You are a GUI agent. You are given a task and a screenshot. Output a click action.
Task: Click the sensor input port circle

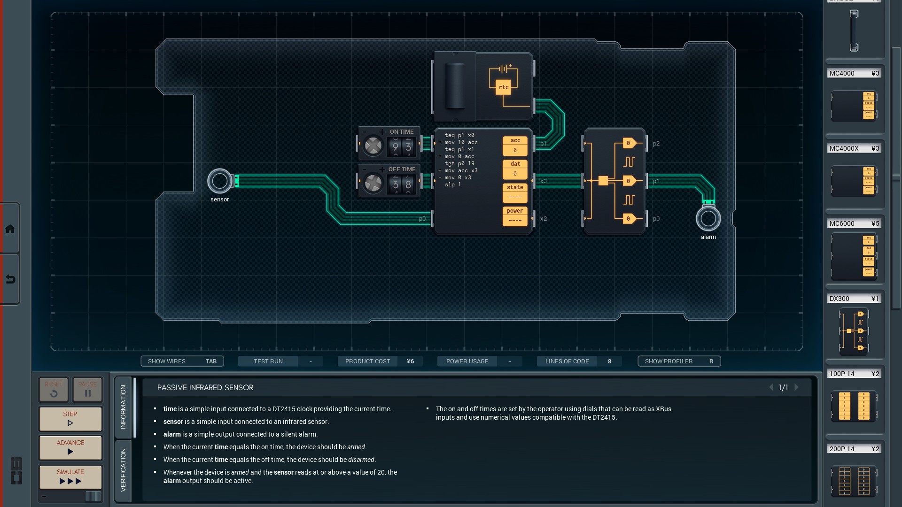(x=219, y=181)
